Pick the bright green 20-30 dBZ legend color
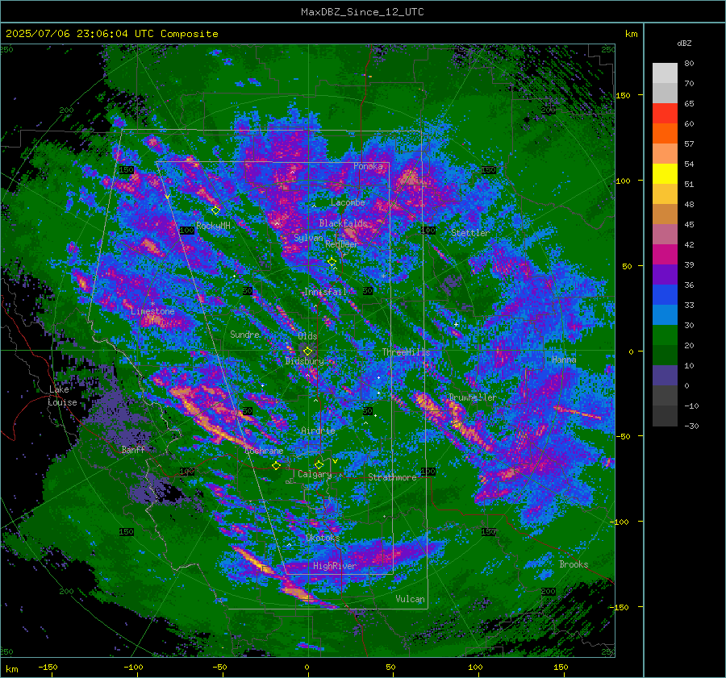This screenshot has width=726, height=678. coord(665,335)
